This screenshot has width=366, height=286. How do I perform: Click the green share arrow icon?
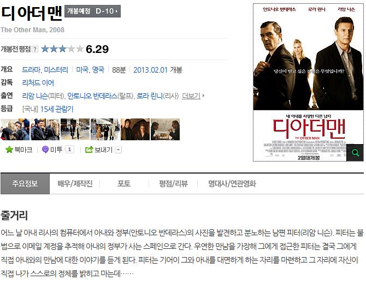[x=89, y=150]
